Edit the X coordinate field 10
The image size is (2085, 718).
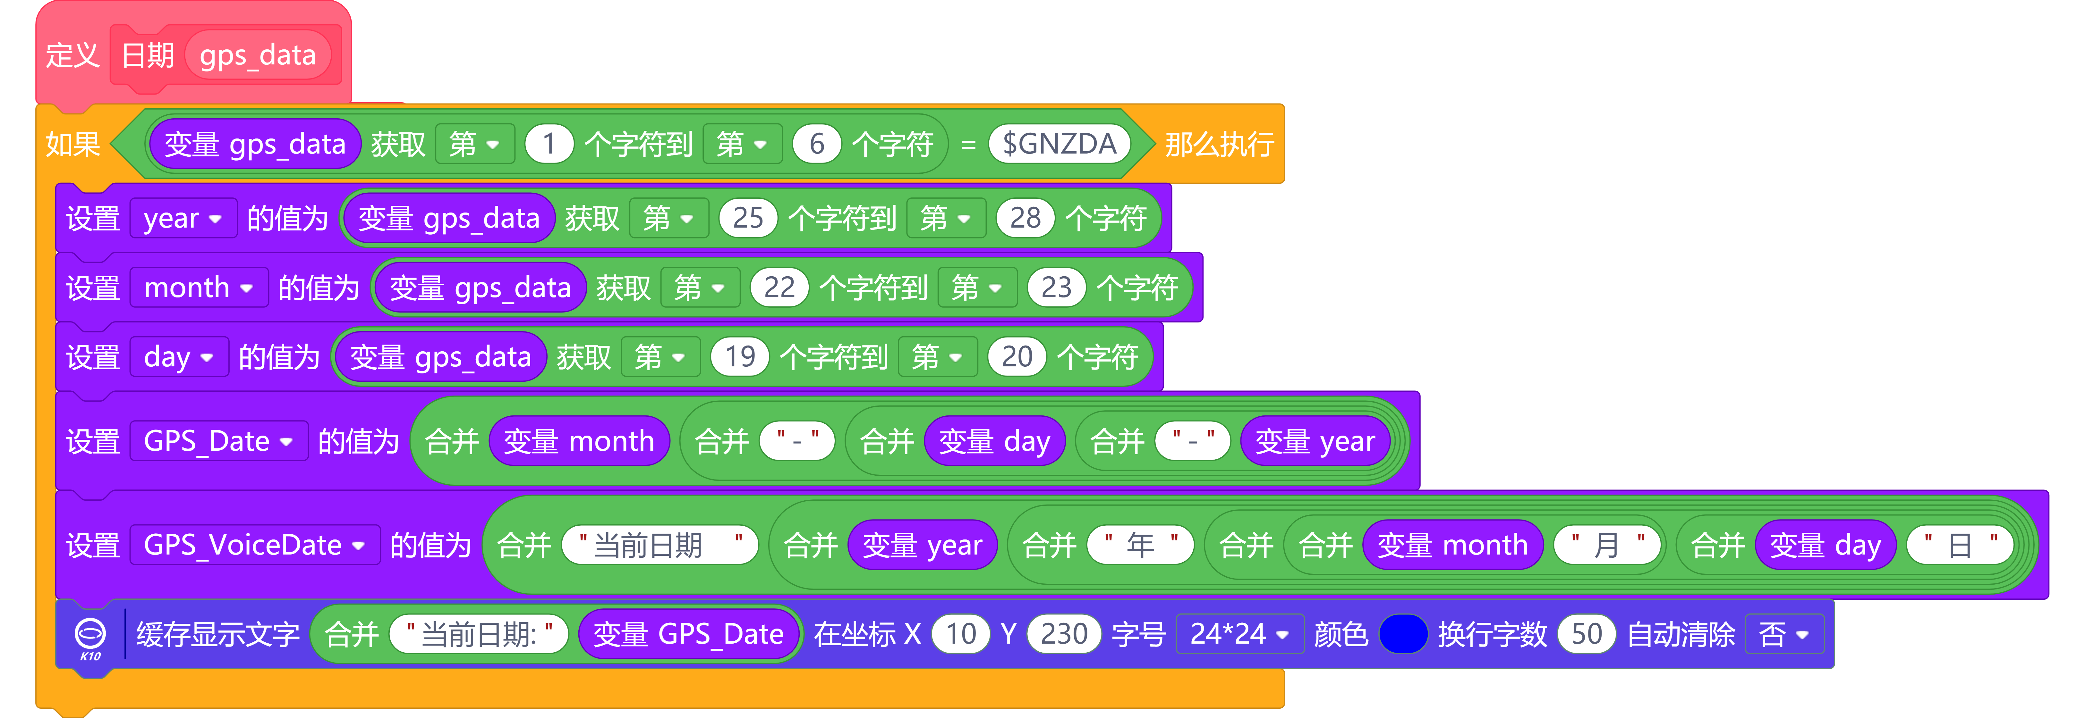[961, 634]
